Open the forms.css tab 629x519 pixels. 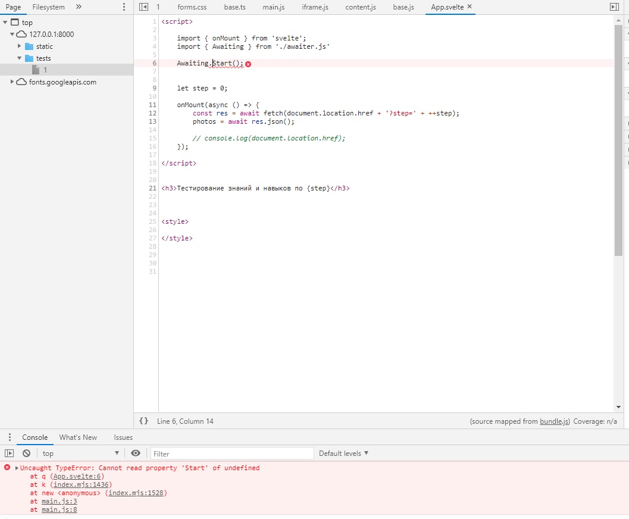click(192, 7)
